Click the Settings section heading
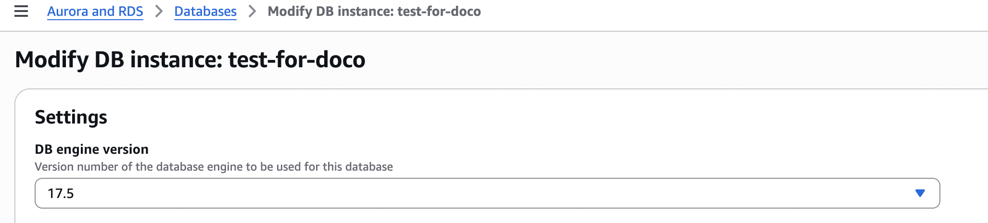The height and width of the screenshot is (223, 988). 71,117
